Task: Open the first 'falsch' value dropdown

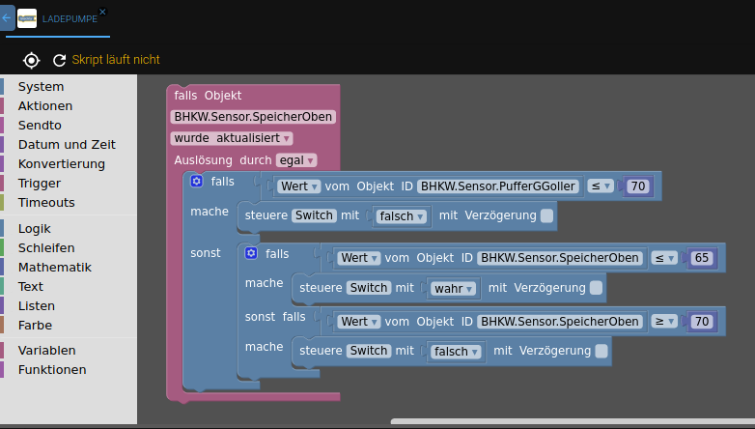Action: click(401, 216)
